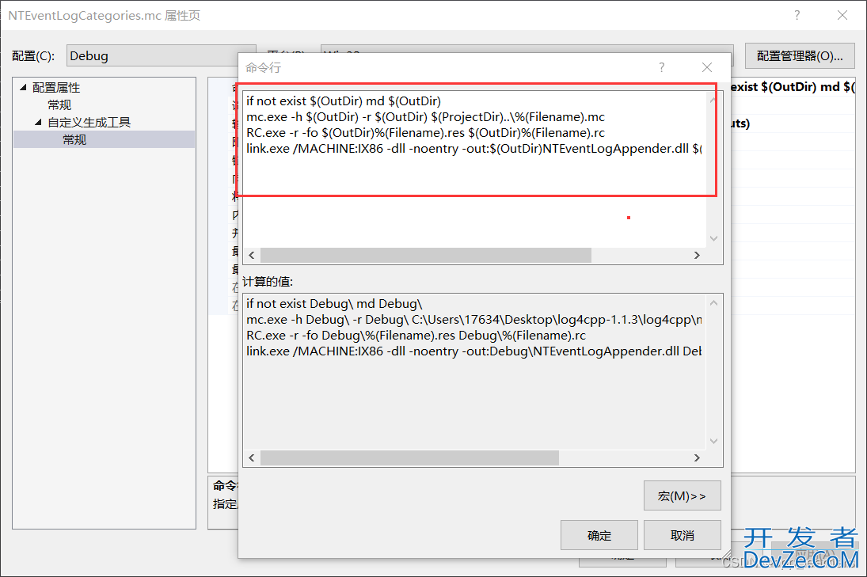Click horizontal scrollbar thumb in 计算的值 box
This screenshot has width=867, height=577.
(x=409, y=457)
